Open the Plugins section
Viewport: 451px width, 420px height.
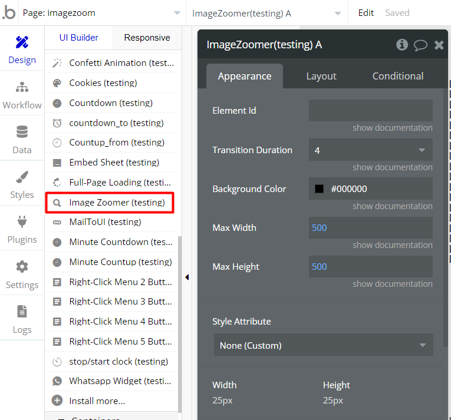(22, 230)
